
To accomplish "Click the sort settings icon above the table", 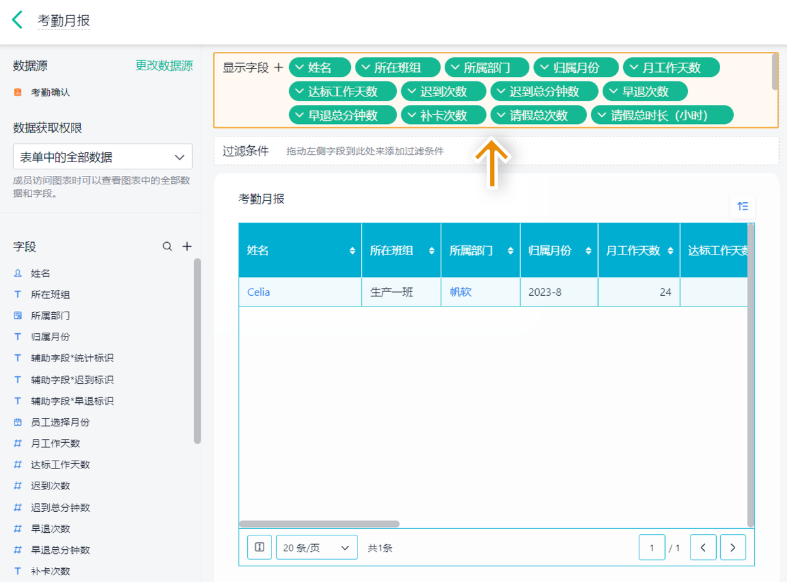I will pos(742,205).
